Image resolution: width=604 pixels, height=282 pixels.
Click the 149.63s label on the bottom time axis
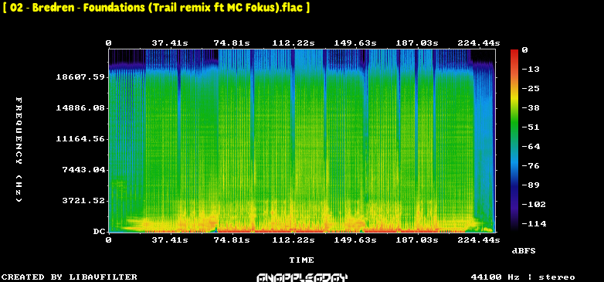pos(355,240)
